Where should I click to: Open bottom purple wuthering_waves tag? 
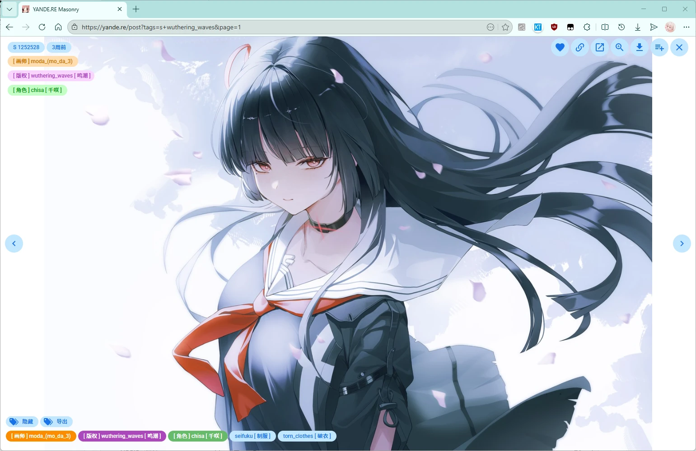click(122, 436)
